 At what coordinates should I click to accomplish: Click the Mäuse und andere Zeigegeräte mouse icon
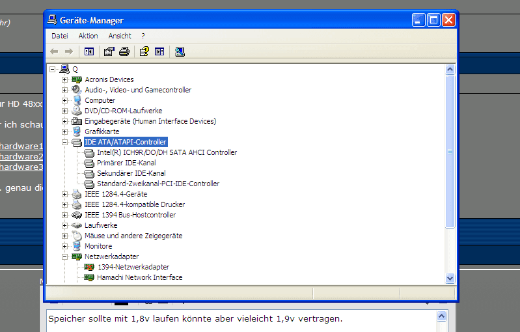click(77, 236)
